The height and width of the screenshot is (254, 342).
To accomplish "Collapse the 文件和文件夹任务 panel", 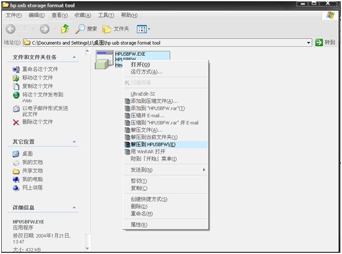I will coord(74,57).
